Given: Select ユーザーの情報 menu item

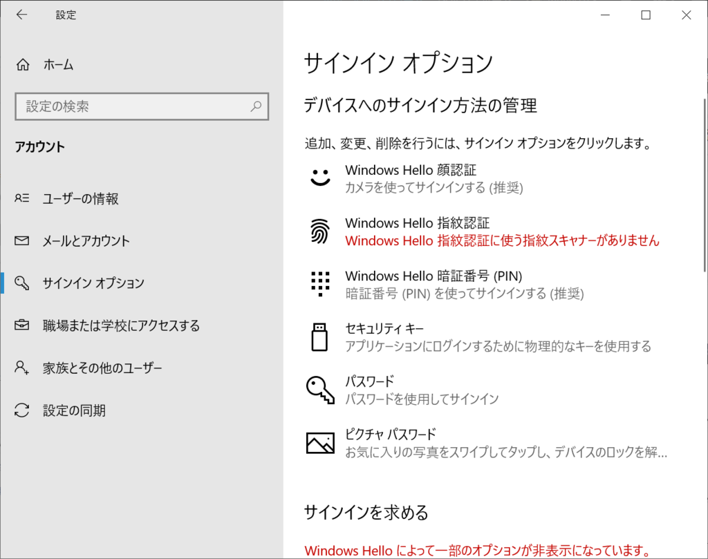Looking at the screenshot, I should (142, 198).
